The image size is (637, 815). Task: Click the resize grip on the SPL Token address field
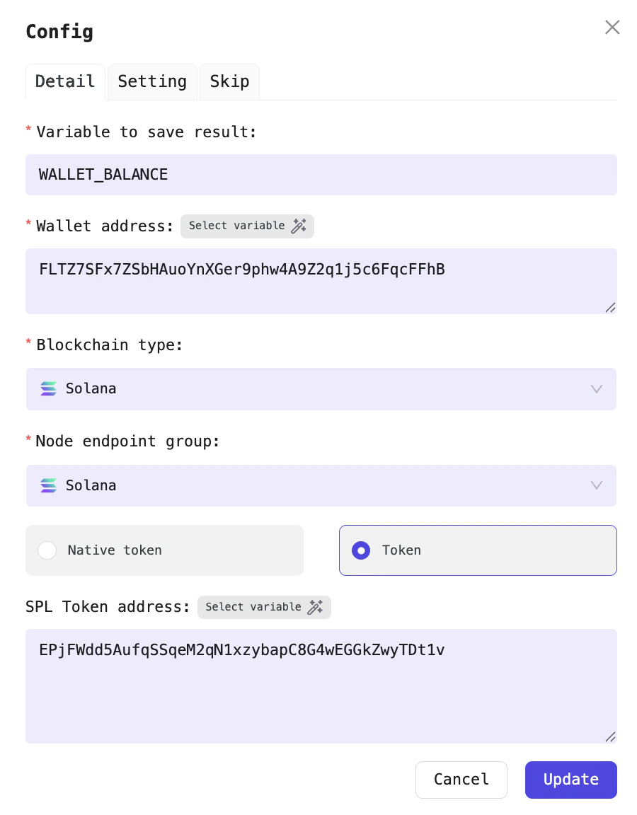[609, 737]
